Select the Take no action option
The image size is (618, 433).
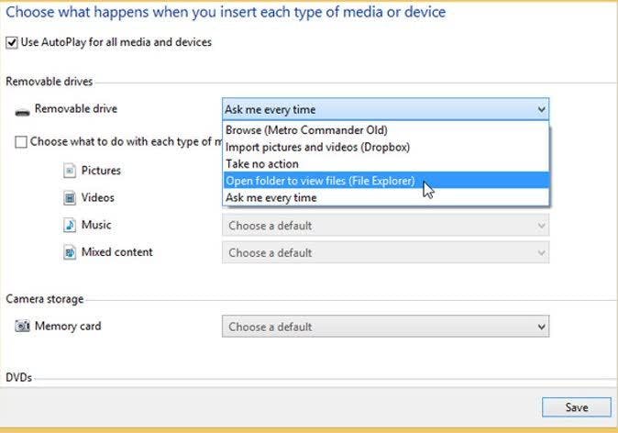(x=262, y=164)
